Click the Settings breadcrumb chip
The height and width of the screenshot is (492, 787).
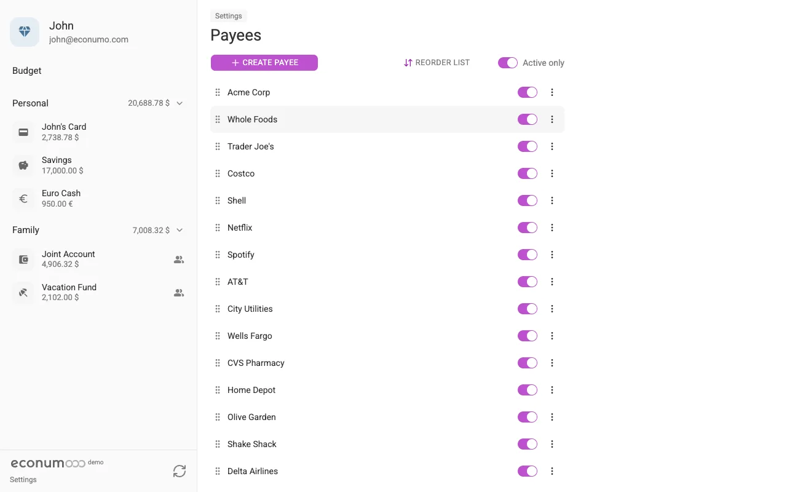coord(229,16)
